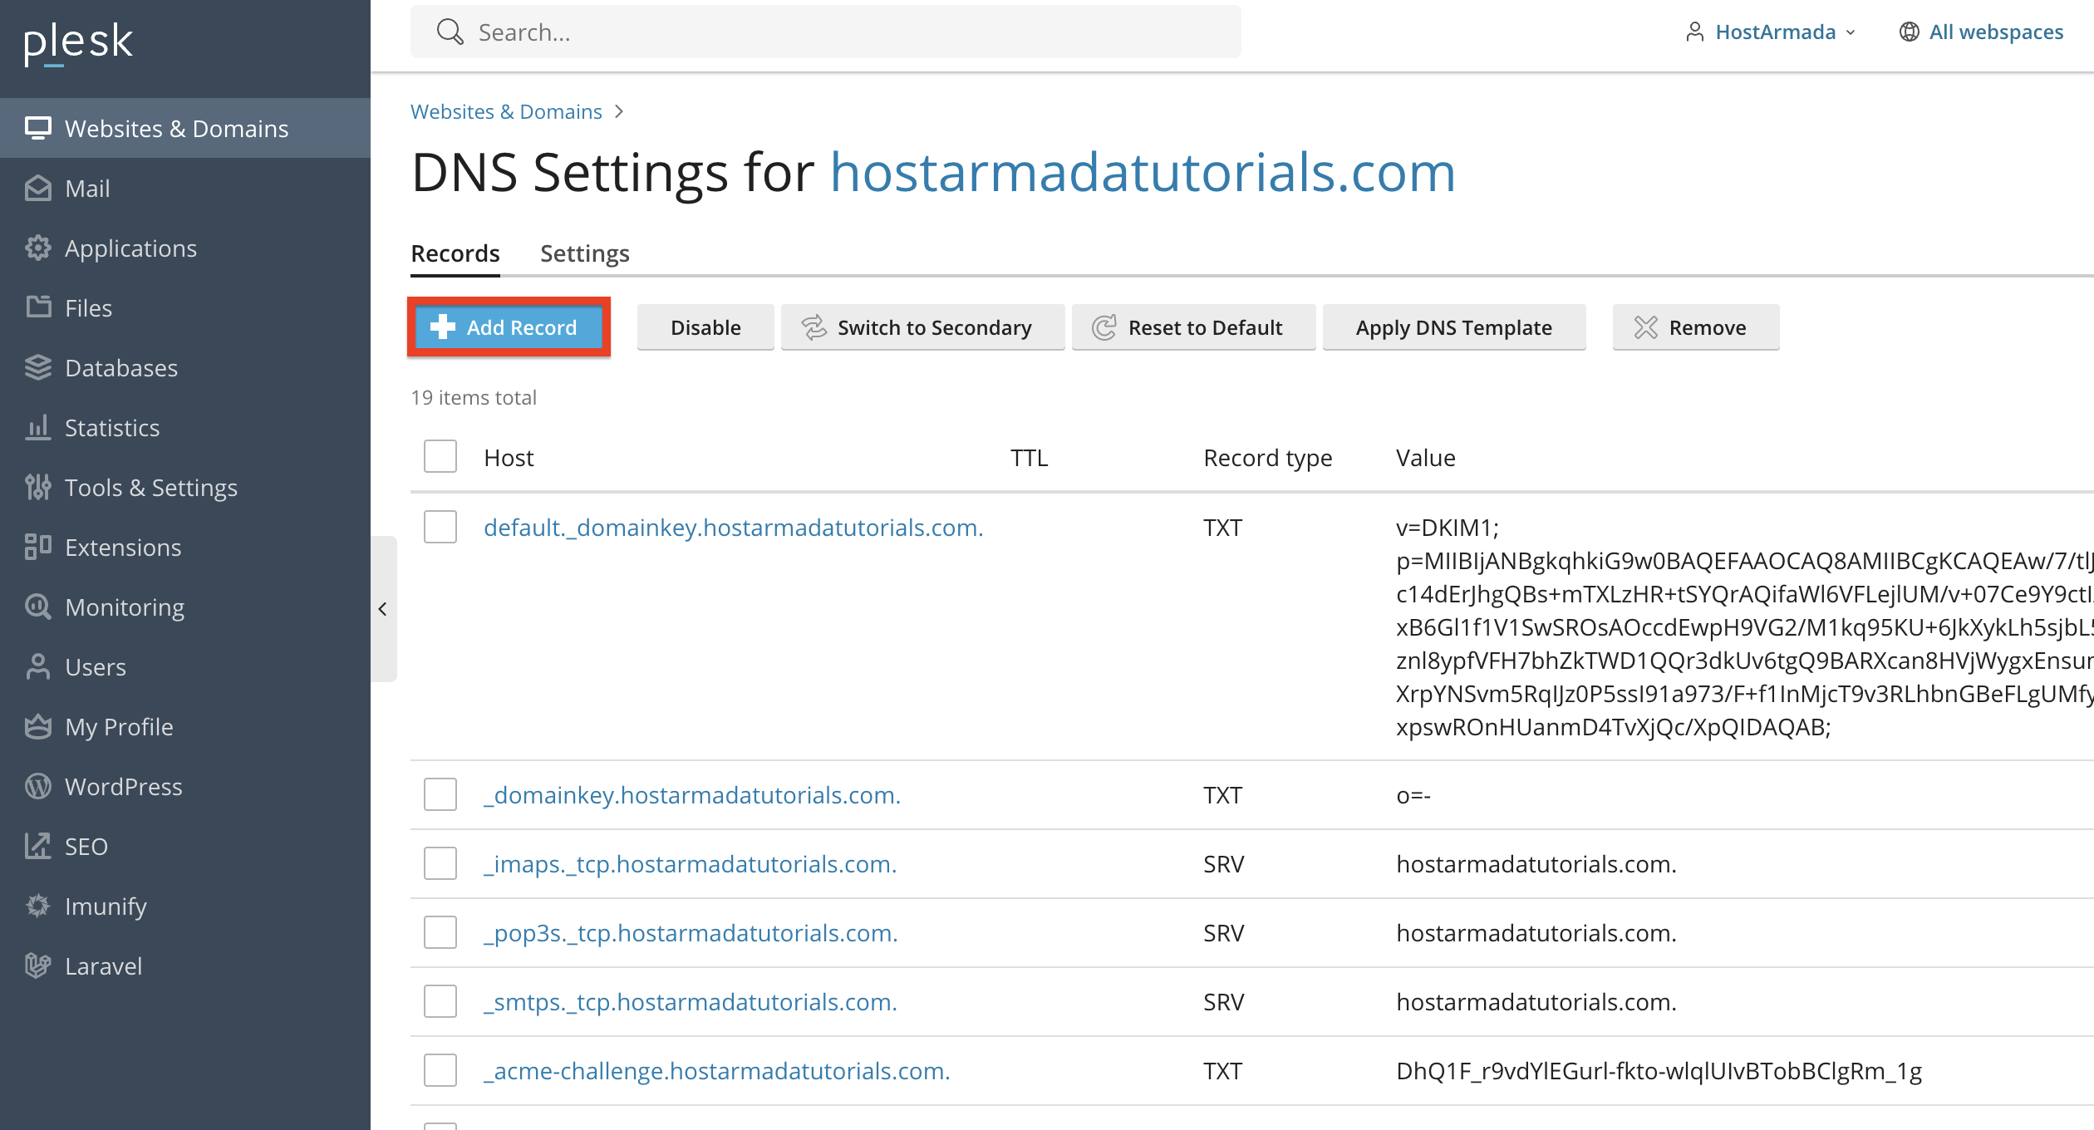Viewport: 2094px width, 1130px height.
Task: Select the _imaps._tcp record checkbox
Action: point(440,864)
